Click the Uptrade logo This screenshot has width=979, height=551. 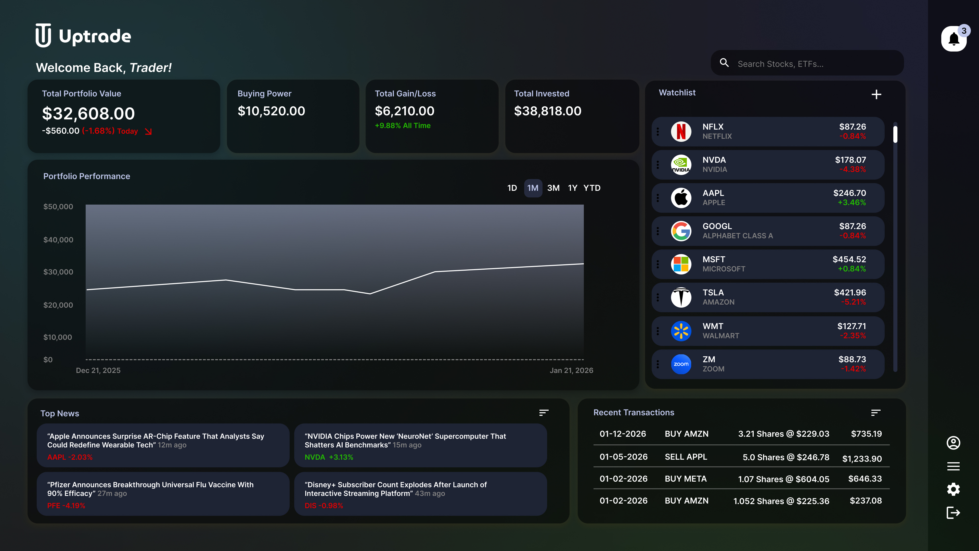click(x=83, y=35)
